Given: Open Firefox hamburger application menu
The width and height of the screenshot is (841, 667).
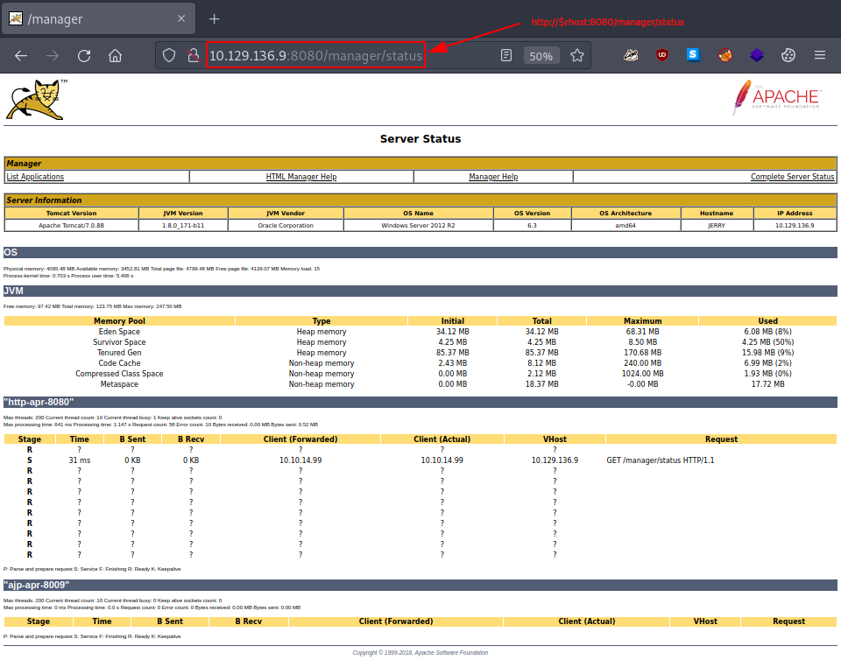Looking at the screenshot, I should tap(820, 55).
